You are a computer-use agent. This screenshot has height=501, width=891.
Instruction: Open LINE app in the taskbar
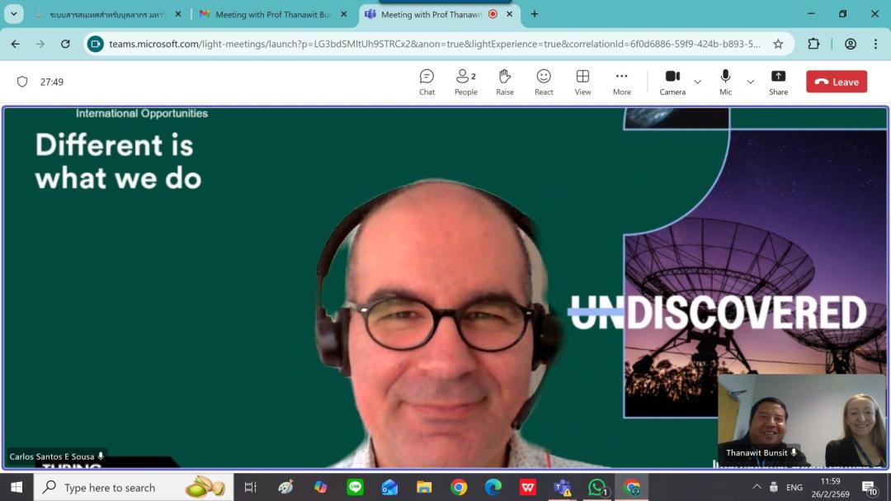click(x=356, y=488)
